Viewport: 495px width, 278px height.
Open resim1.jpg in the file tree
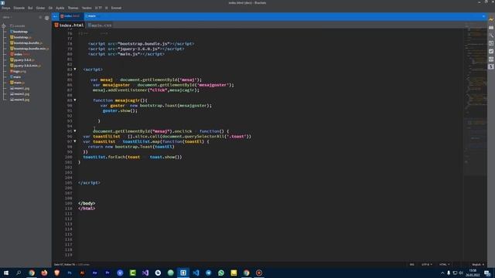[20, 88]
